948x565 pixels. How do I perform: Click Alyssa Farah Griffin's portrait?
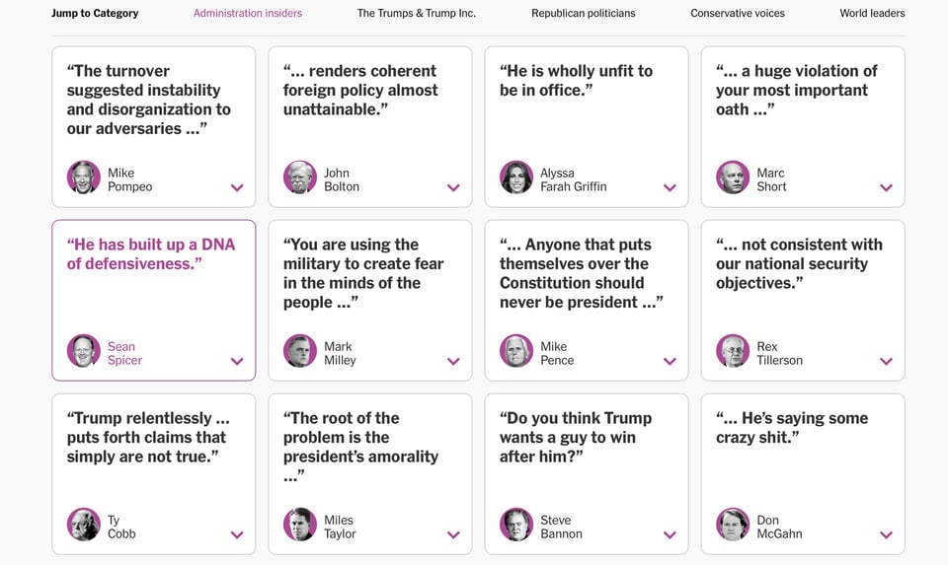point(516,177)
